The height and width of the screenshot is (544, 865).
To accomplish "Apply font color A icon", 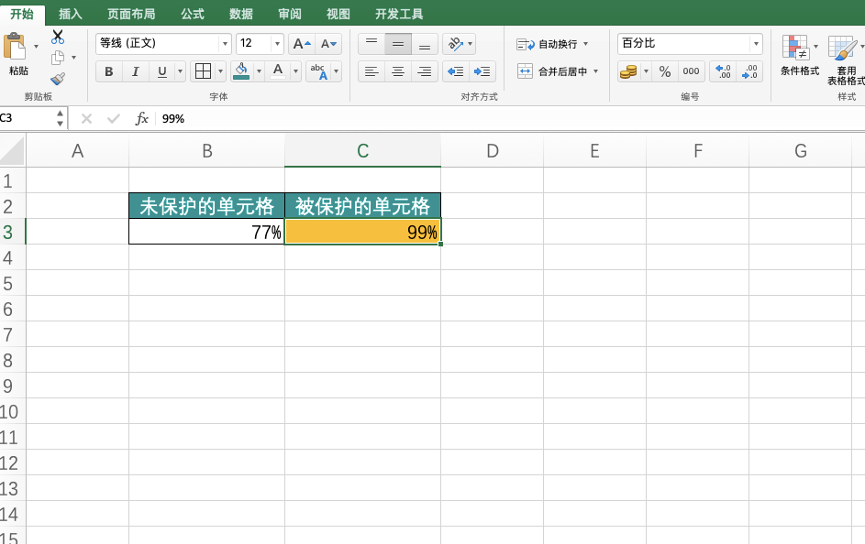I will coord(278,71).
